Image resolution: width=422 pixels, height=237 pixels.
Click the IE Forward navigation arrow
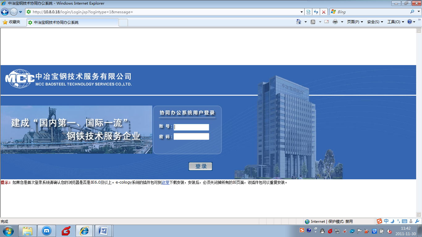point(14,12)
